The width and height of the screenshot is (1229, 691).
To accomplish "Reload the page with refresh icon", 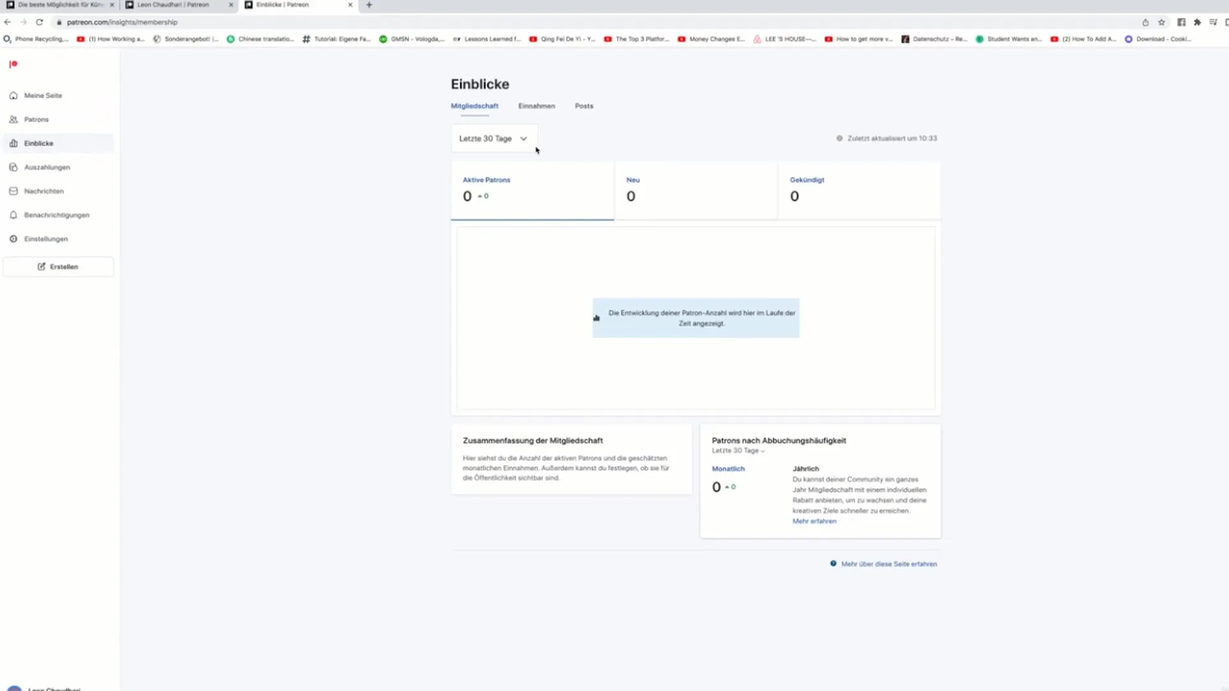I will (x=40, y=22).
